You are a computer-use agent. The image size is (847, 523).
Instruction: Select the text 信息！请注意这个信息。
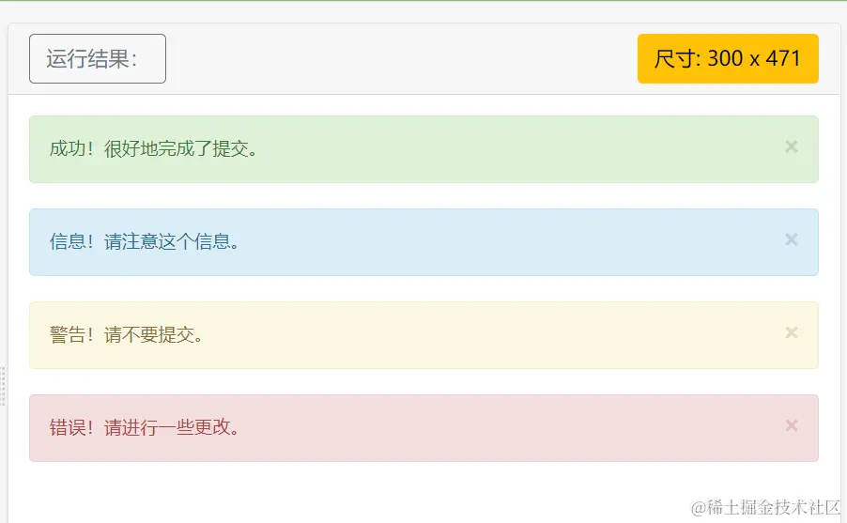[145, 241]
